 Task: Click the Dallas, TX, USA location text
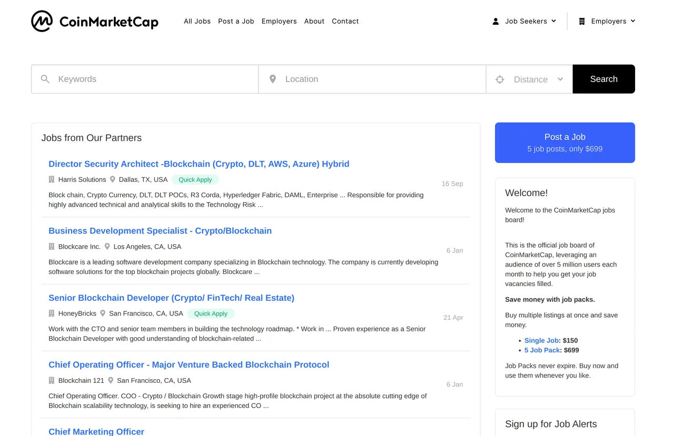143,179
